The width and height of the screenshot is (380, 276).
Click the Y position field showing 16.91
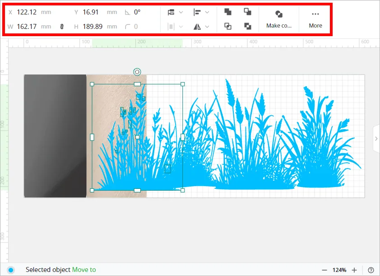90,12
